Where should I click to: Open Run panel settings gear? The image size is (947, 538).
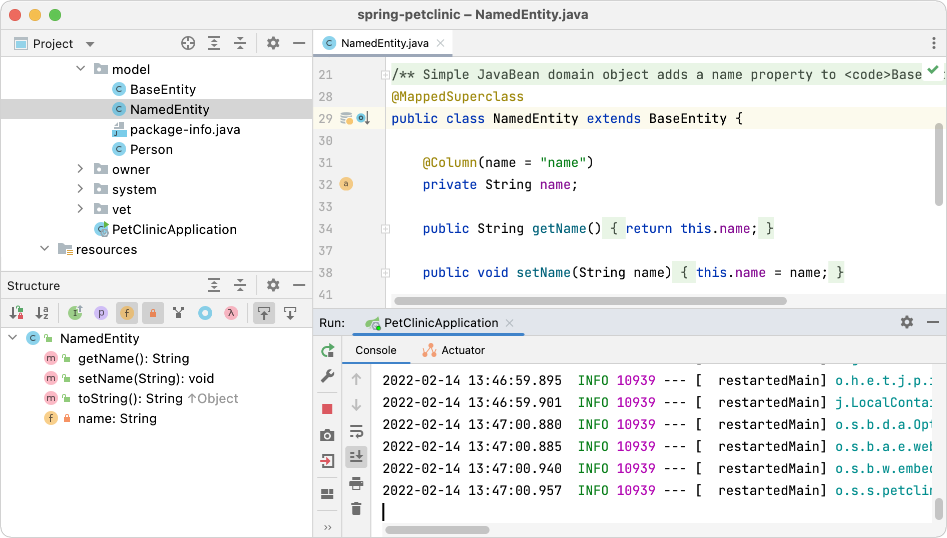click(907, 322)
